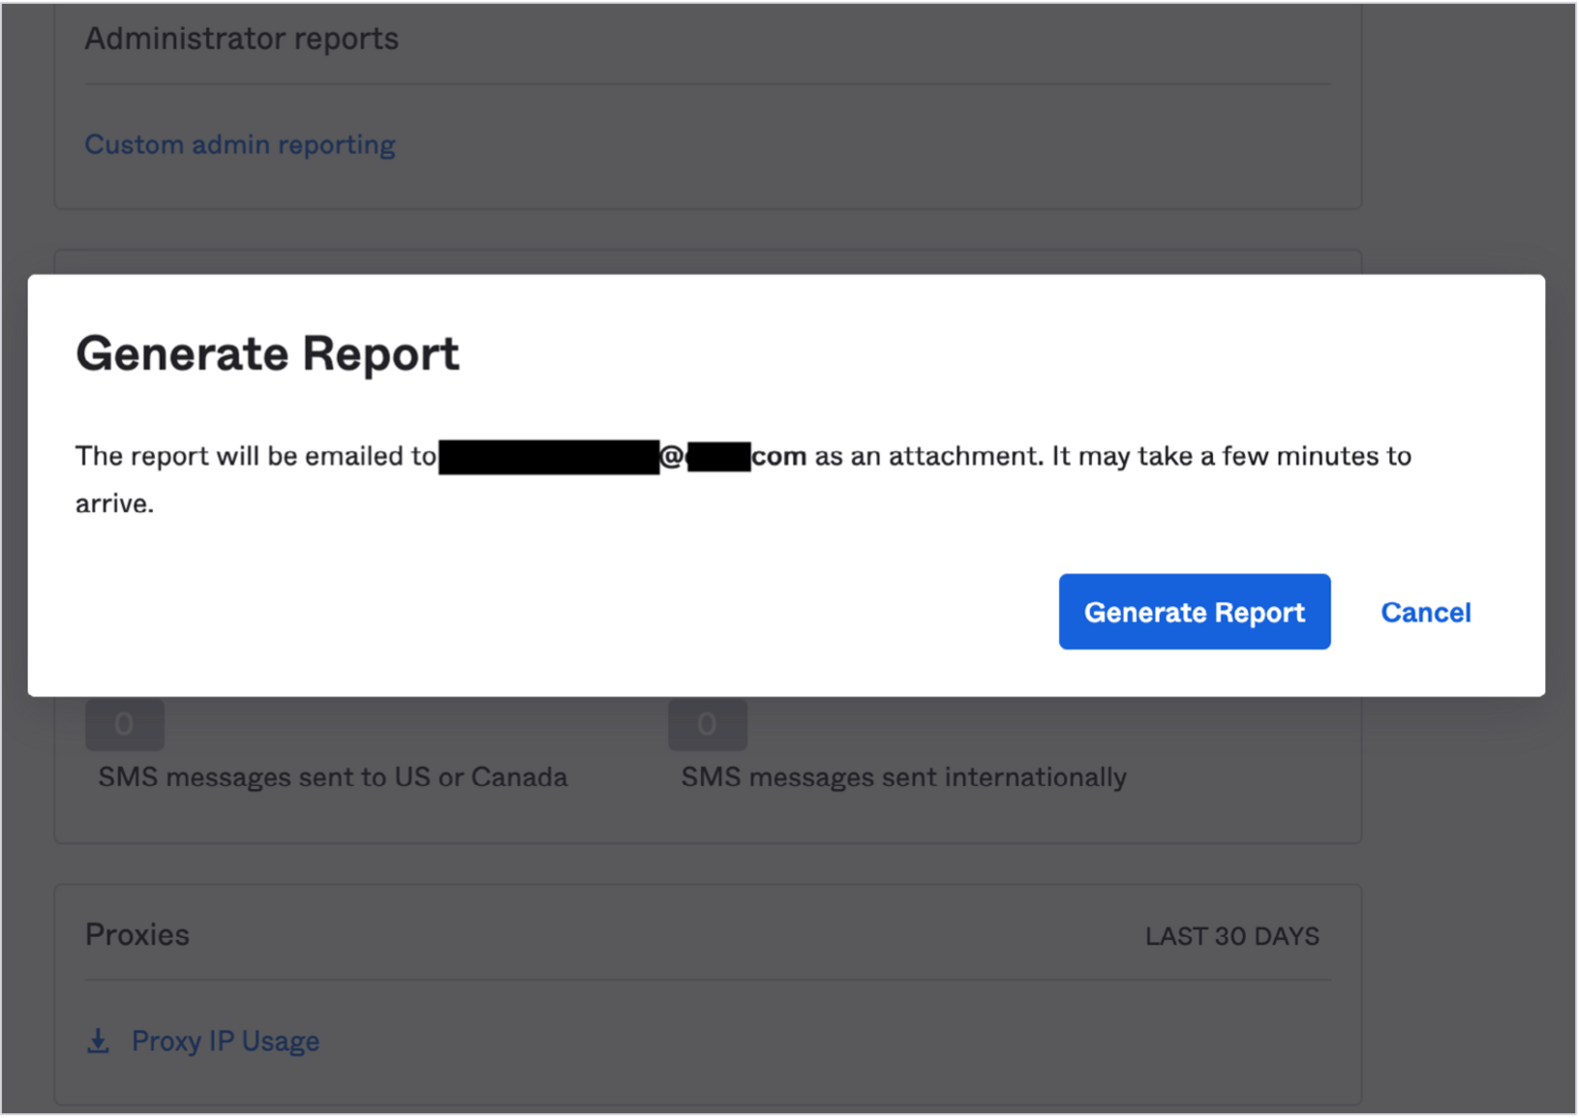
Task: Click the blue Generate Report button
Action: (x=1194, y=612)
